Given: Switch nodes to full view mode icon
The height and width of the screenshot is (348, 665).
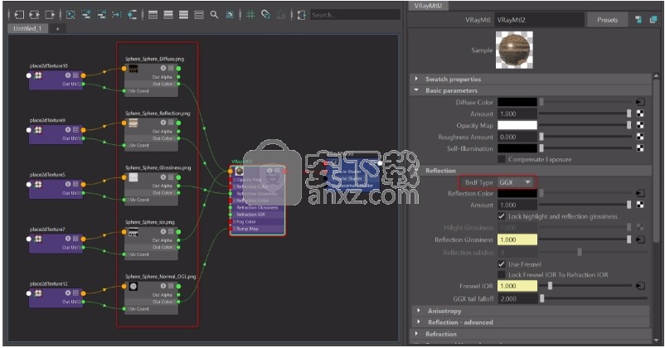Looking at the screenshot, I should (x=183, y=15).
